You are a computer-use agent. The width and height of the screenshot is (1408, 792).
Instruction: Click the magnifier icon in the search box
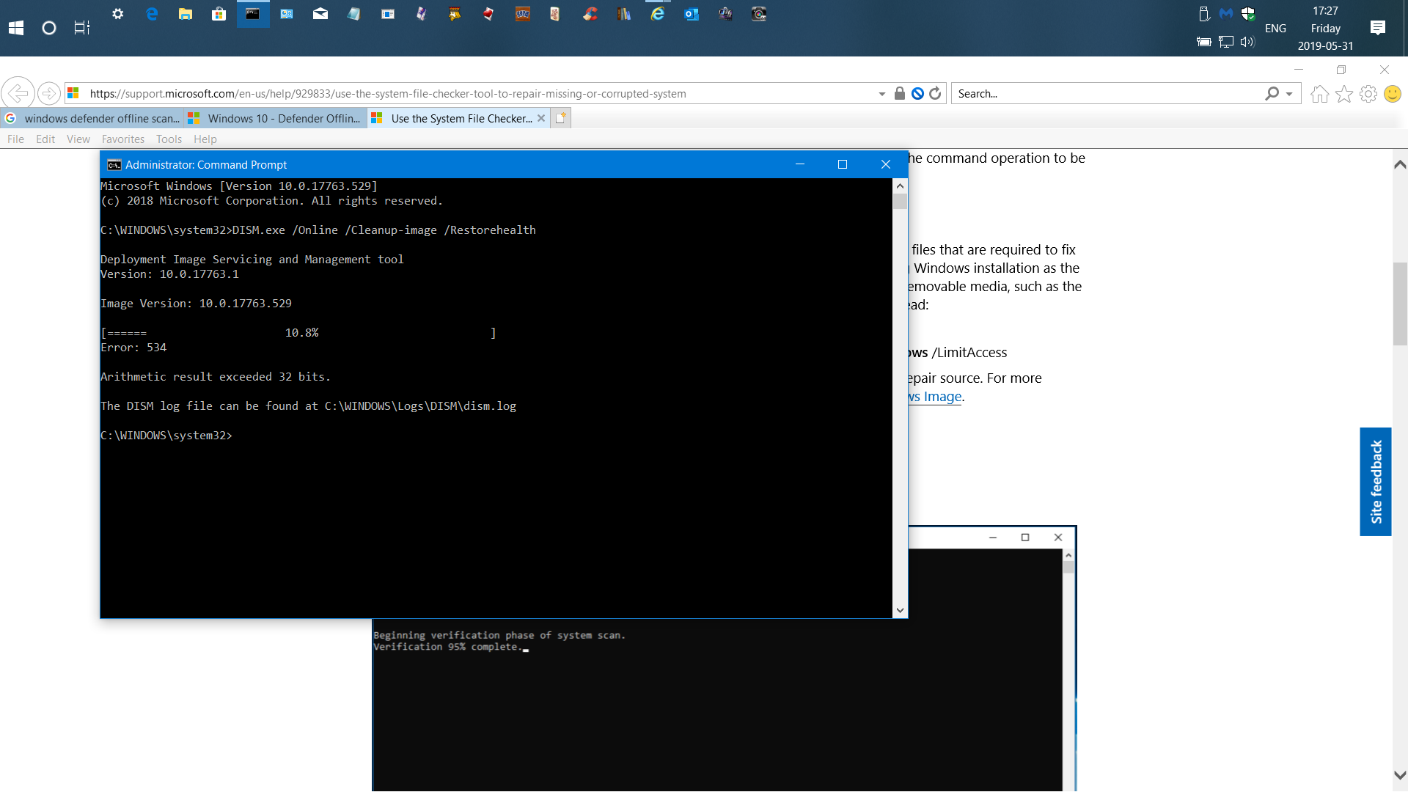click(x=1272, y=93)
